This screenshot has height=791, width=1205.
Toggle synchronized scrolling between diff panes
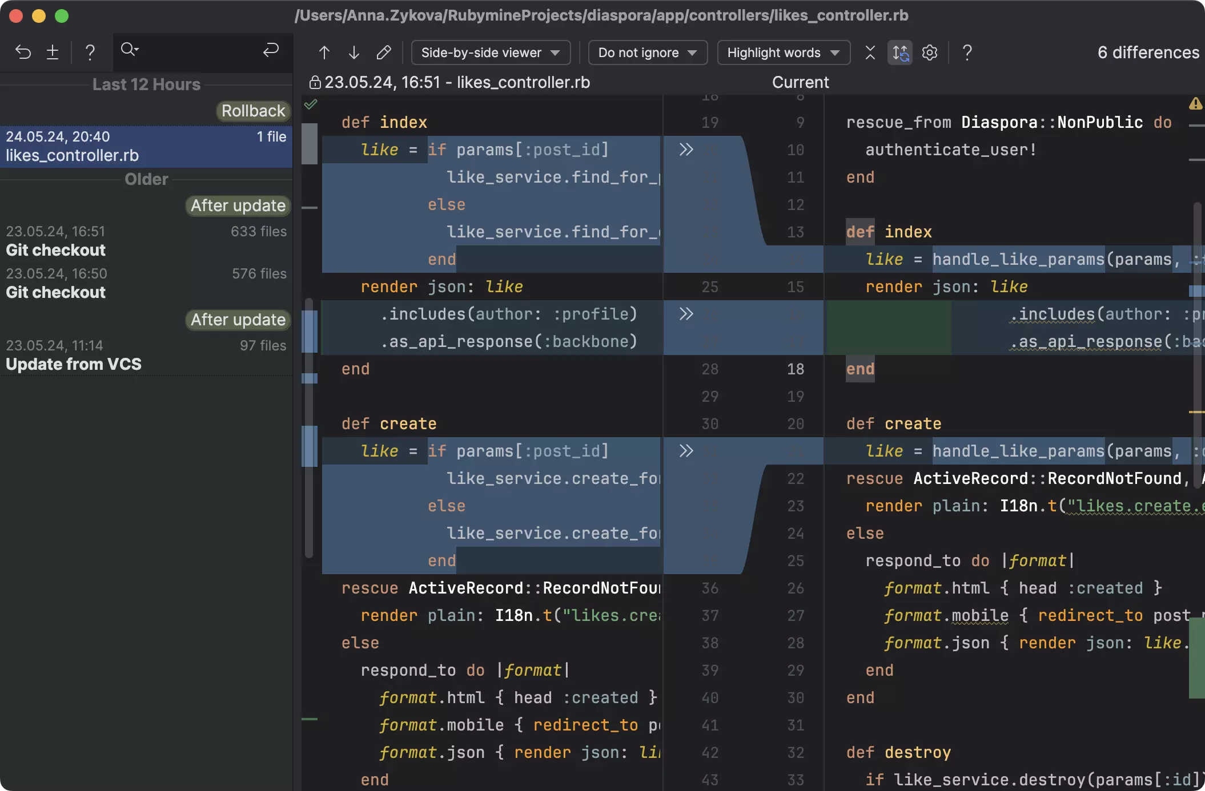(x=900, y=52)
